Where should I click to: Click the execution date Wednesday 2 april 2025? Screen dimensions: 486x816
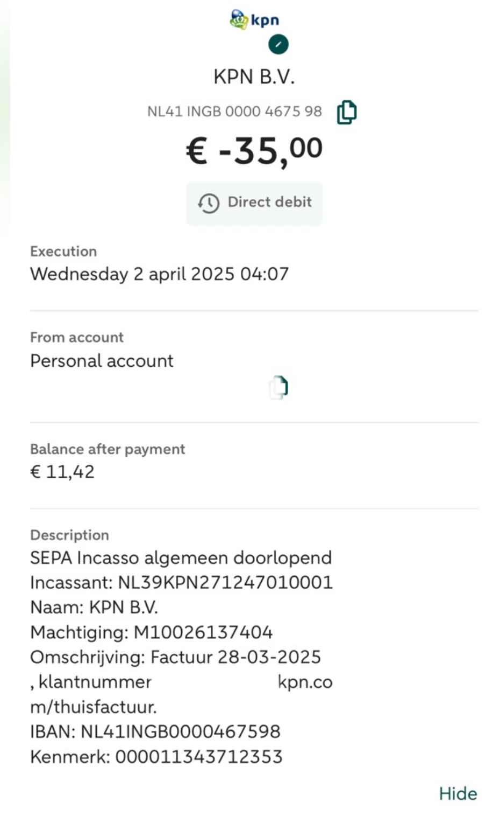coord(159,274)
